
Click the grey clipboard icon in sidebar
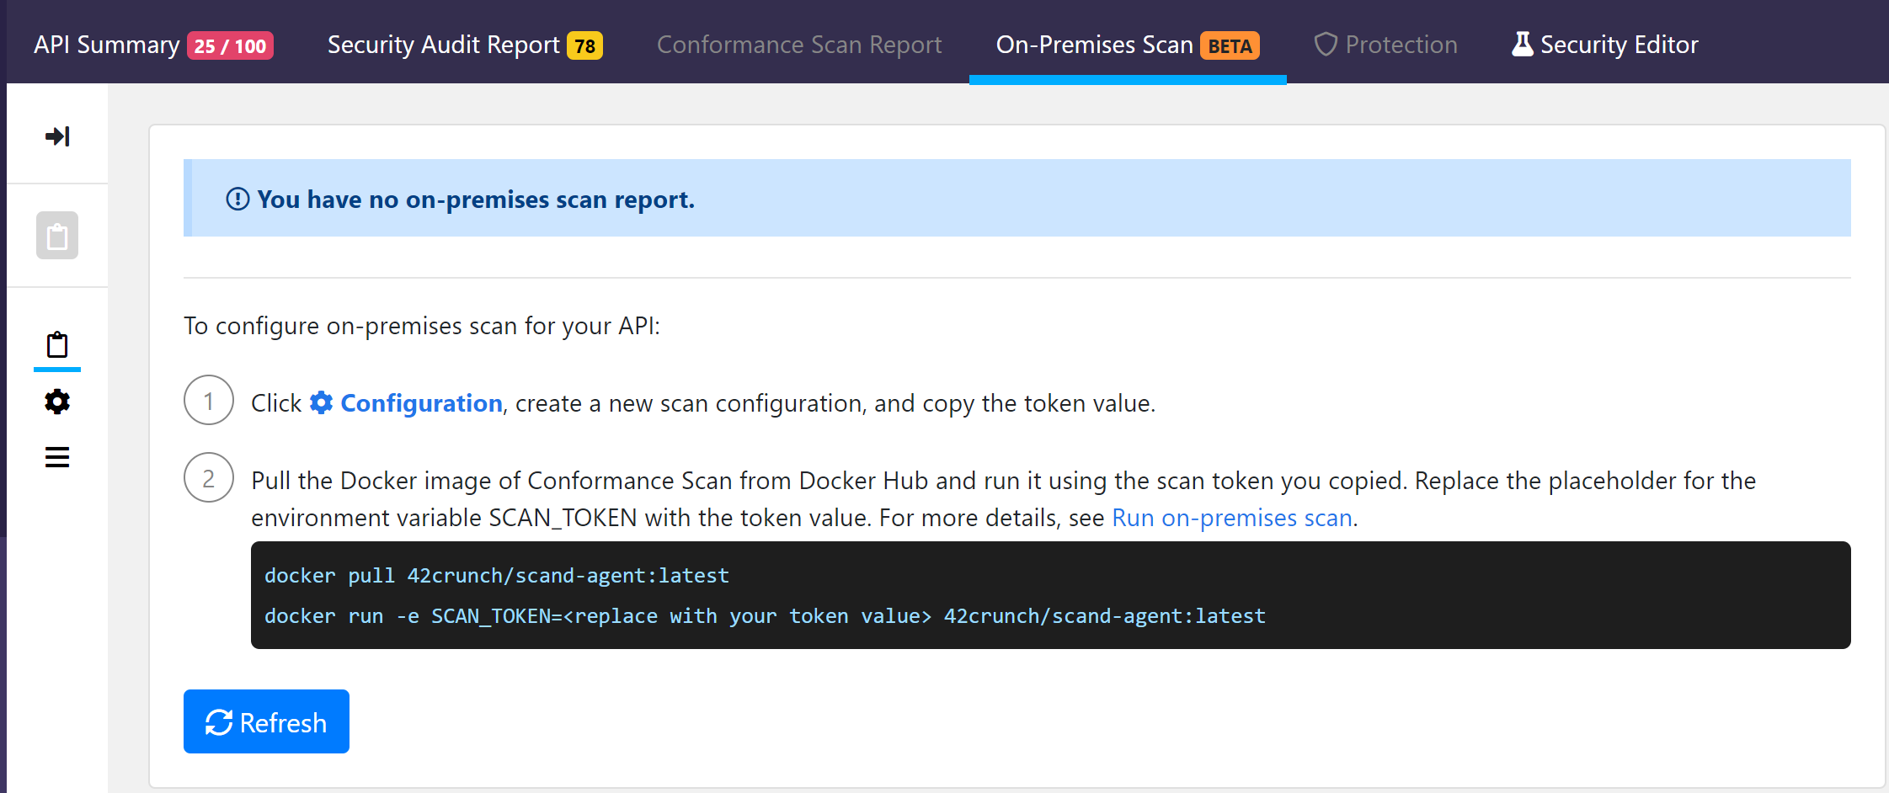point(57,236)
